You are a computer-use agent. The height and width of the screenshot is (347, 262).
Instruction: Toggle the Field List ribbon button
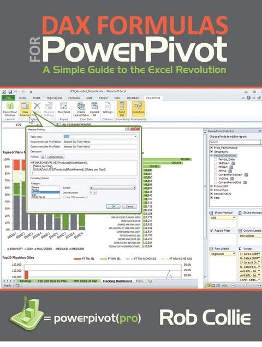(x=122, y=109)
